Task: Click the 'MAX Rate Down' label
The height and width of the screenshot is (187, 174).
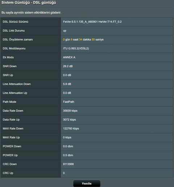Action: click(x=13, y=128)
